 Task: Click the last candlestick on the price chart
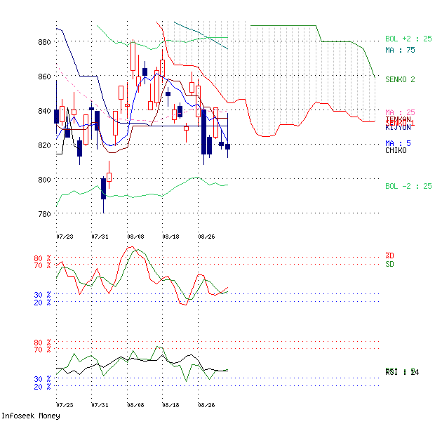tap(227, 146)
